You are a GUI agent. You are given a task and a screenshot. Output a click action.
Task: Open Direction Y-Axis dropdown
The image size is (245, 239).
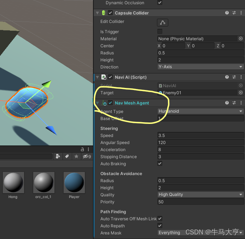[200, 67]
